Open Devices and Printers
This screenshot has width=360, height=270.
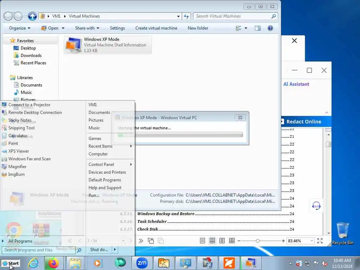(107, 172)
